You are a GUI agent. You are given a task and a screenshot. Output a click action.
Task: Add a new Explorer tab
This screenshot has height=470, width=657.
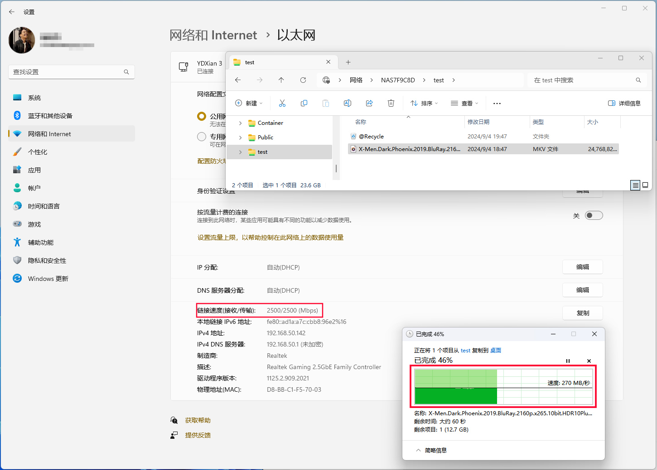(348, 62)
